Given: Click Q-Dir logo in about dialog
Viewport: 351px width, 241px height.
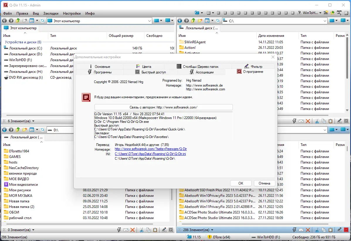Looking at the screenshot, I should click(x=86, y=97).
